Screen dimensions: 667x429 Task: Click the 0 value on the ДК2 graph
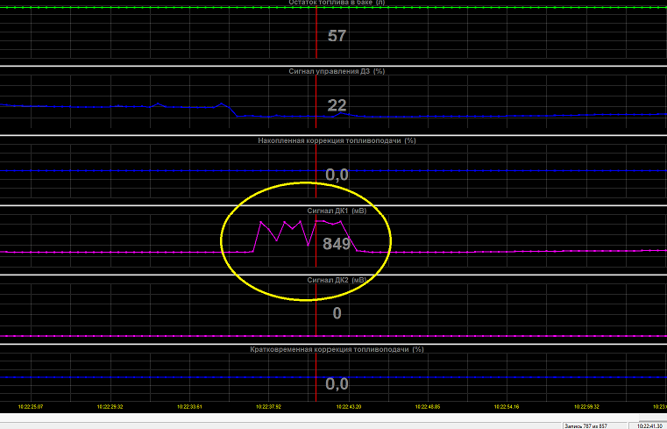[337, 313]
